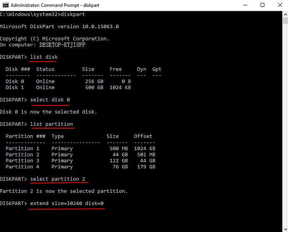Click the scrollbar down arrow
This screenshot has width=288, height=232.
coord(286,229)
